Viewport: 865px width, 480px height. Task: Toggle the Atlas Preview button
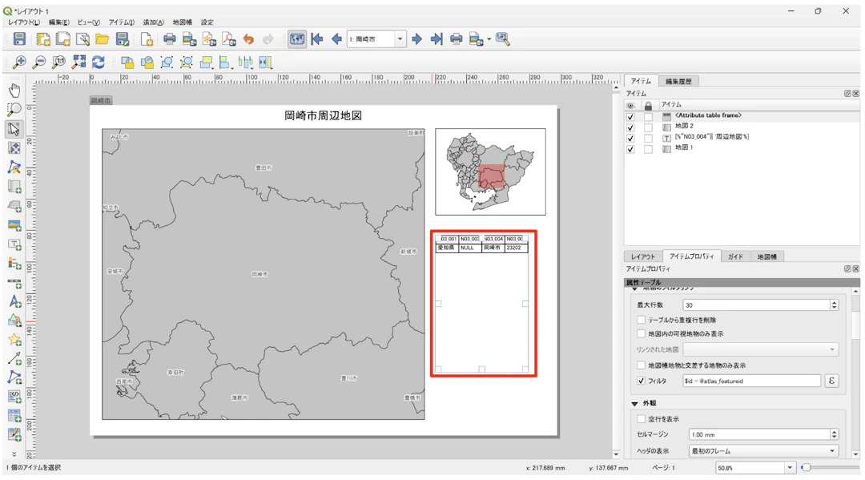pos(297,39)
